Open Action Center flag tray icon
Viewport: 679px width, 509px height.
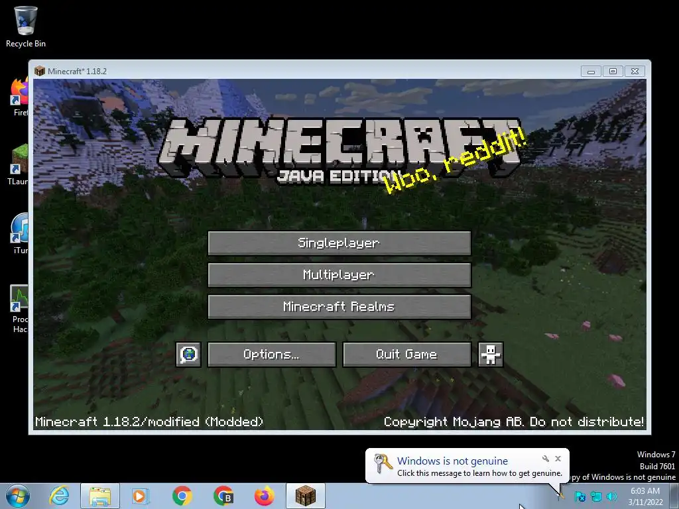[x=580, y=496]
